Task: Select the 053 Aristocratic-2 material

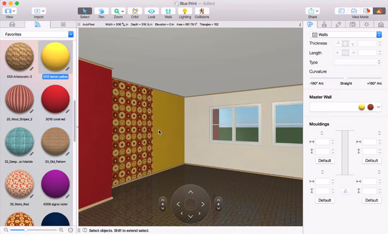Action: [19, 57]
